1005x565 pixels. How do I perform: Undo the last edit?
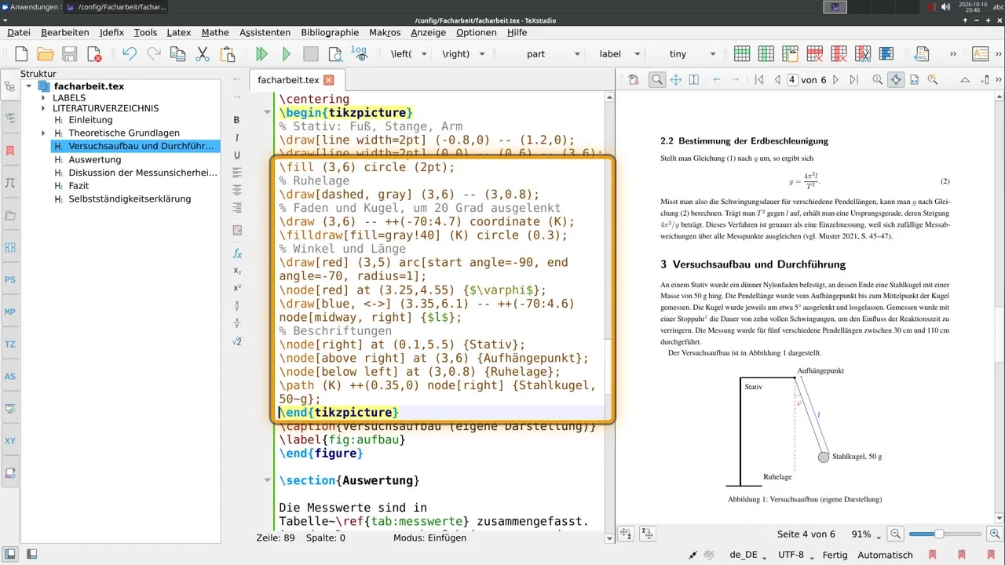[130, 54]
